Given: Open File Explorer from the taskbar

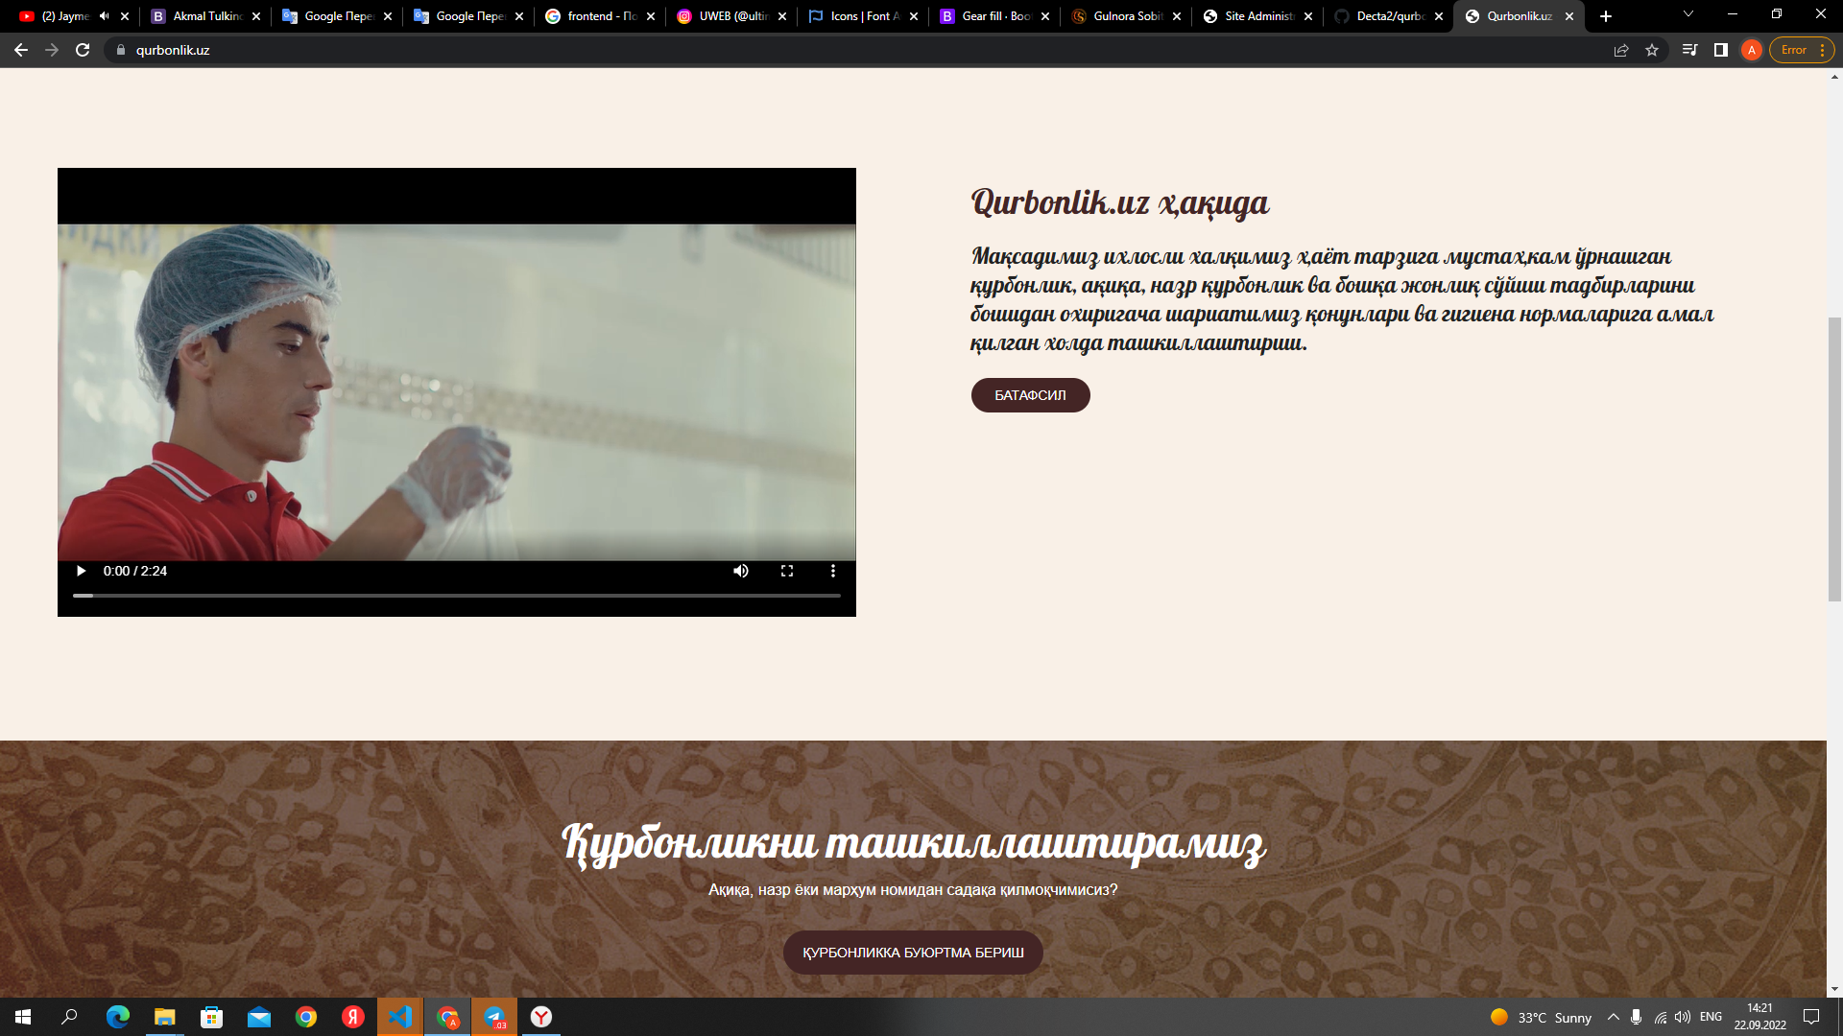Looking at the screenshot, I should point(165,1017).
